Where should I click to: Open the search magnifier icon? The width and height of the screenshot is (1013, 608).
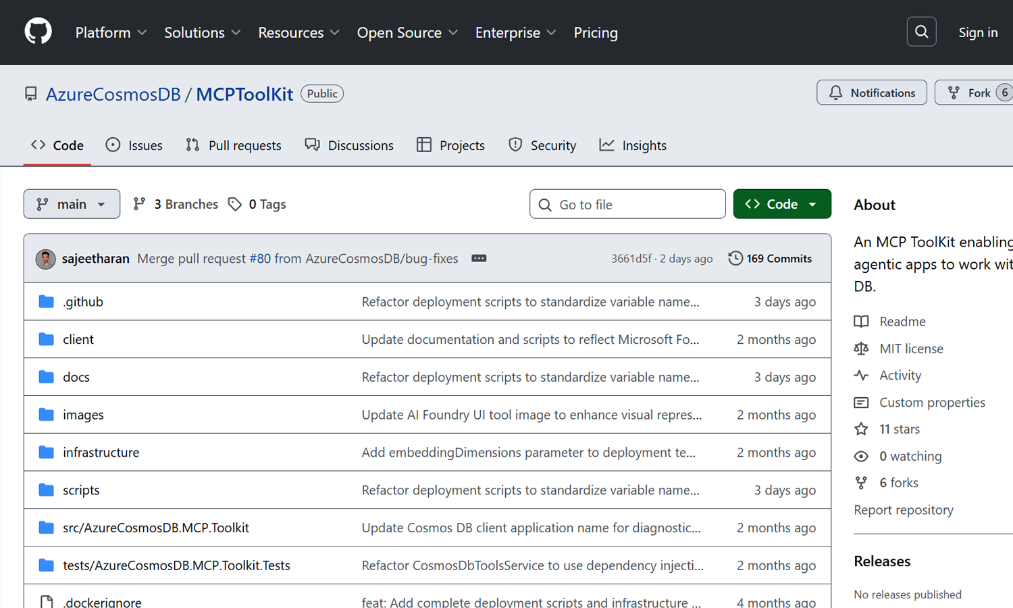click(921, 32)
